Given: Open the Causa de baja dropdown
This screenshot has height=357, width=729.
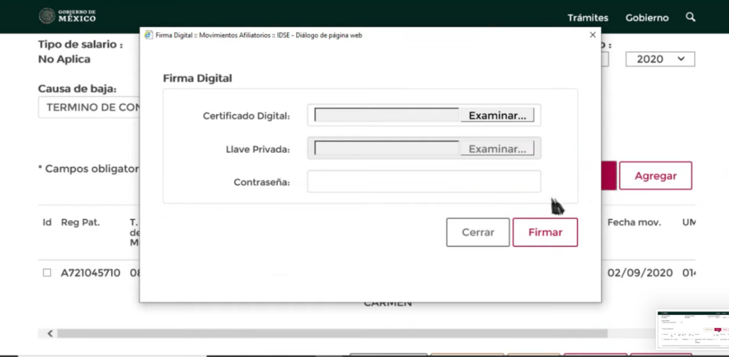Looking at the screenshot, I should click(x=89, y=107).
